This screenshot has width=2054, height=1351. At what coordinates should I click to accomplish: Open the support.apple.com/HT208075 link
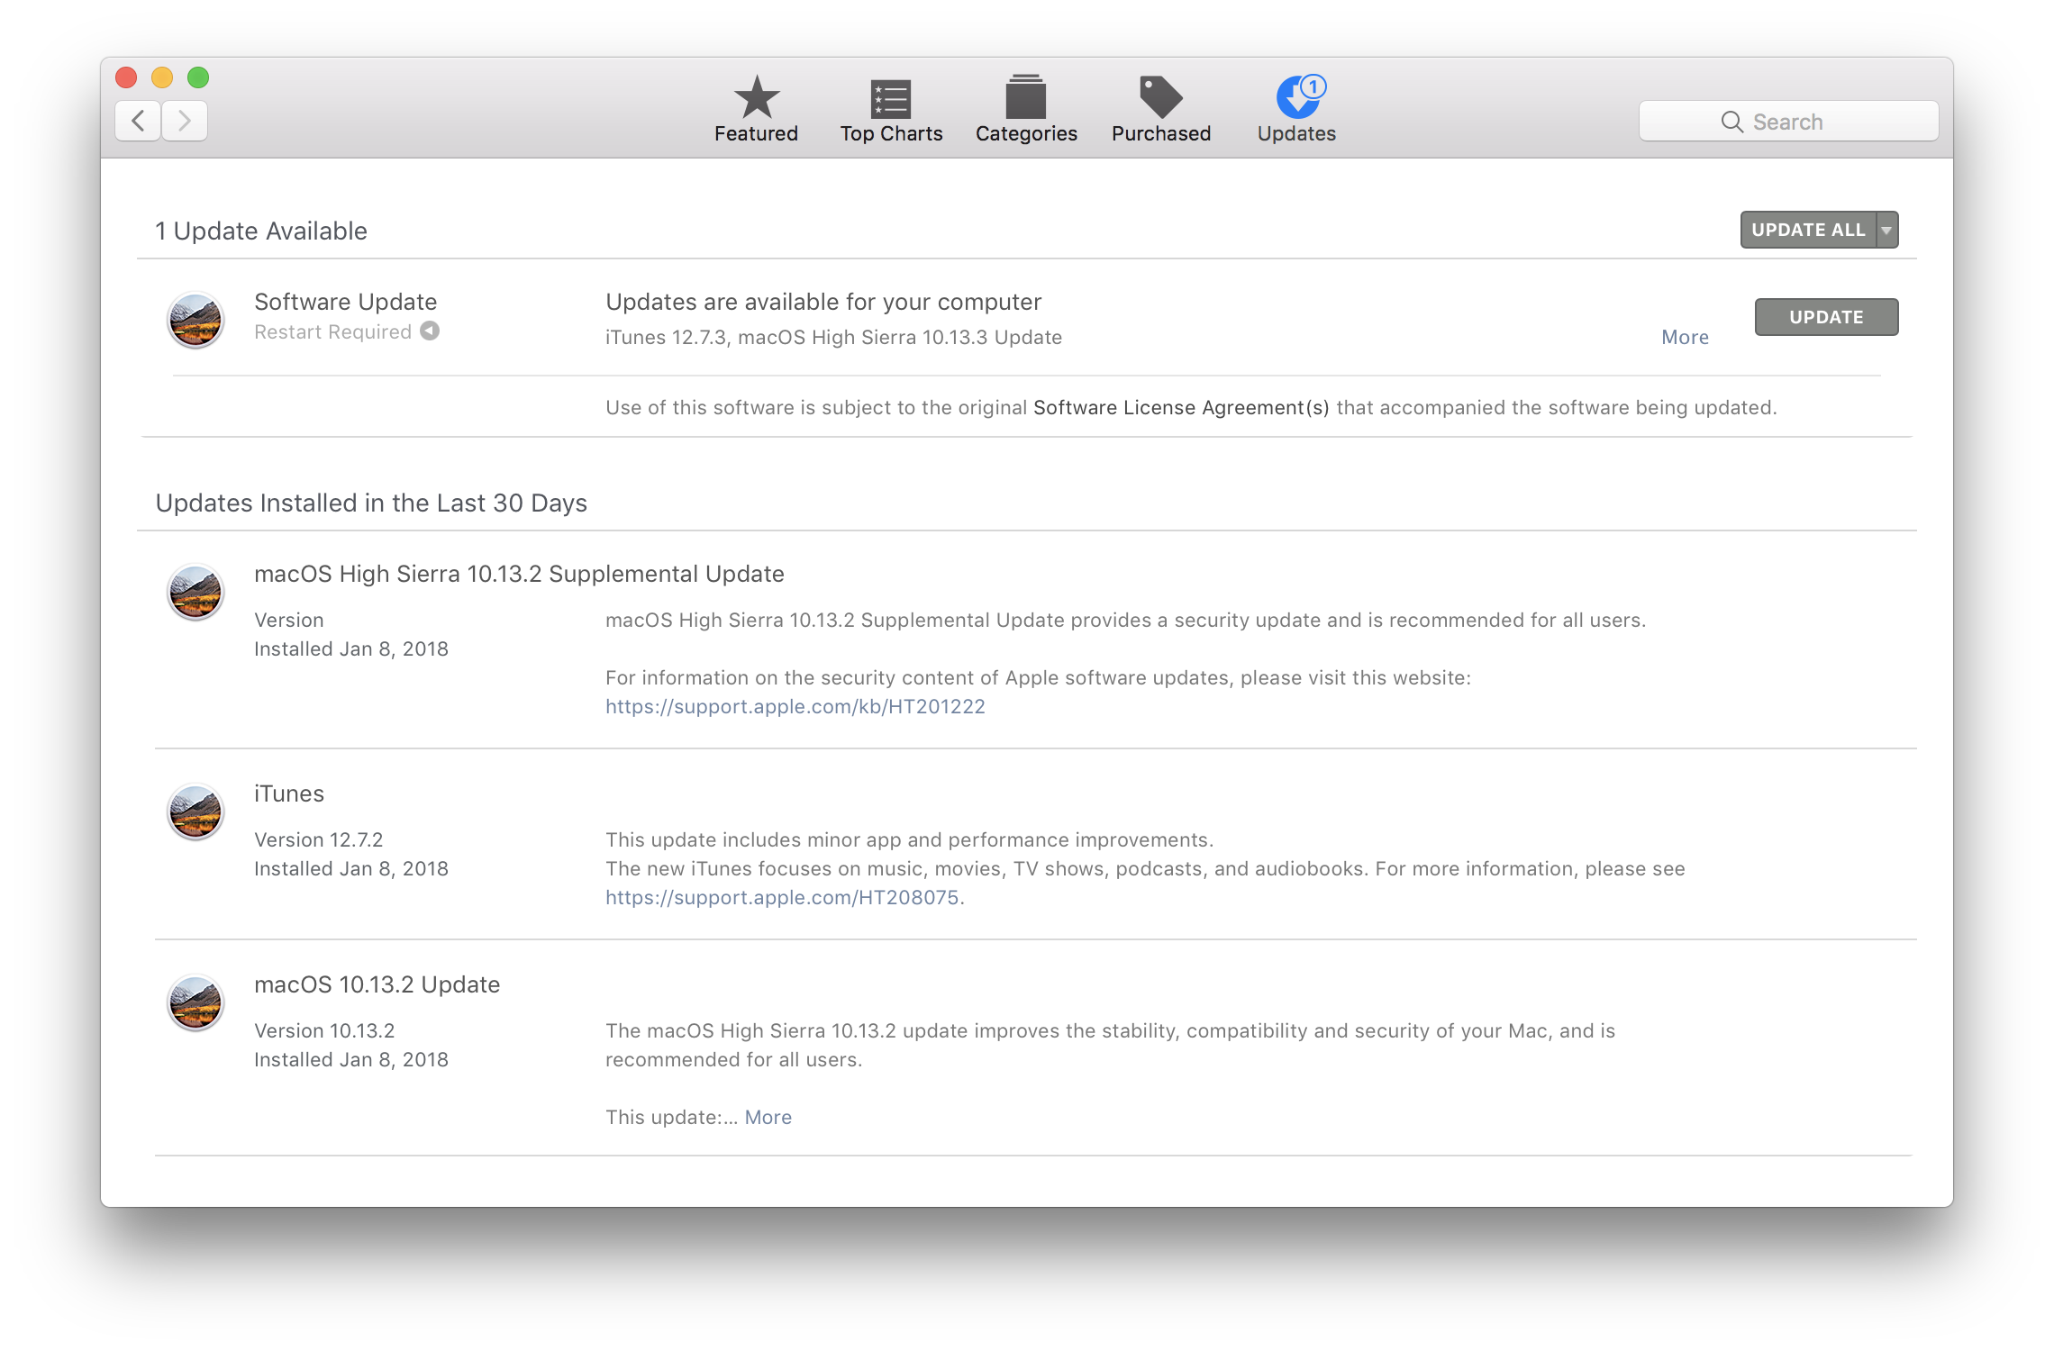tap(781, 897)
